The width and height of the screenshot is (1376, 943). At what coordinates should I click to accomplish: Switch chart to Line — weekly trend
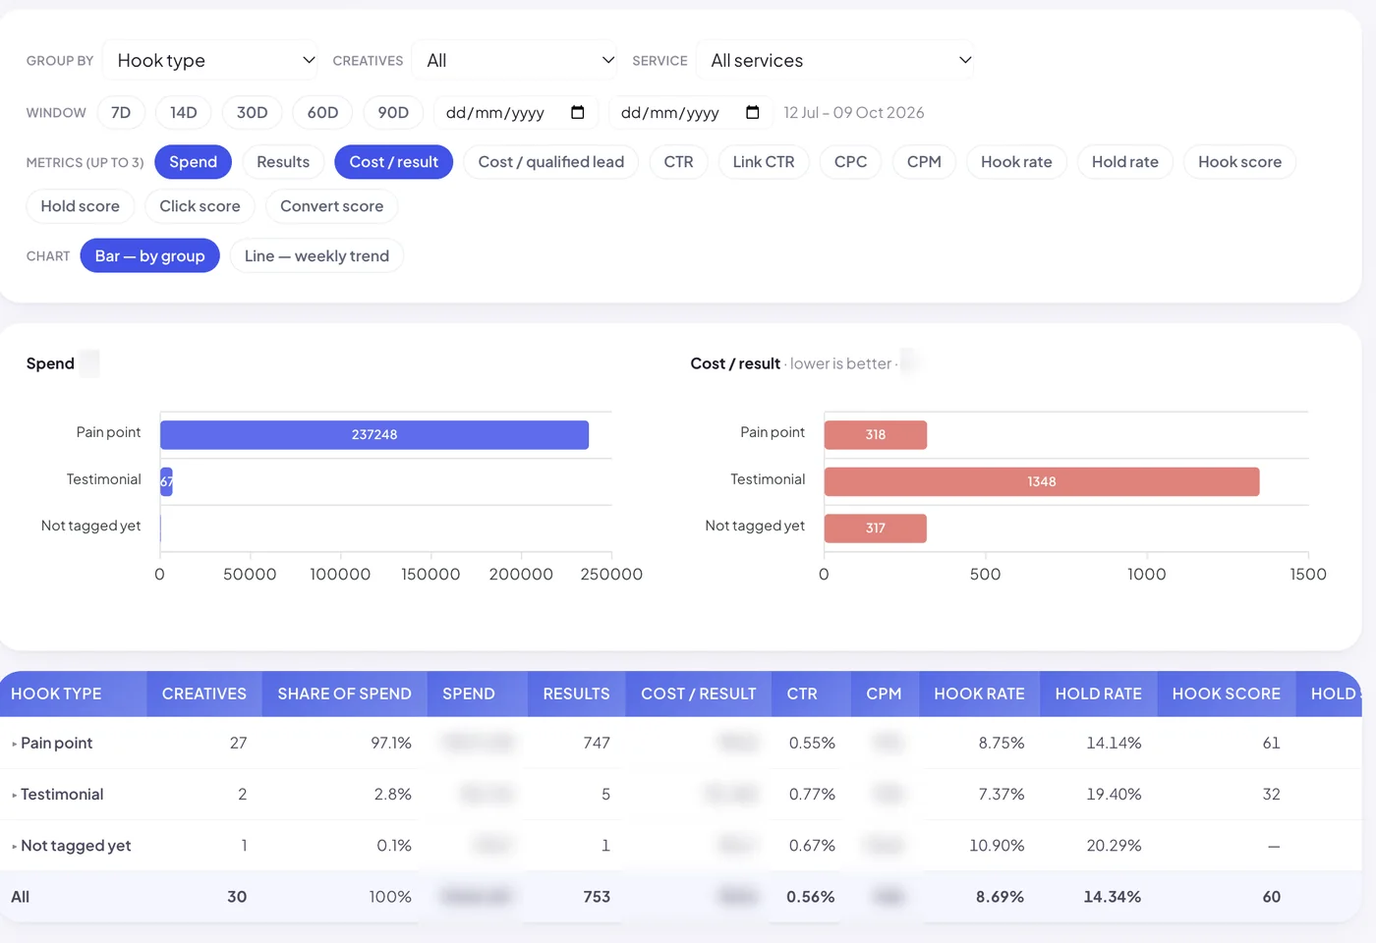(316, 255)
